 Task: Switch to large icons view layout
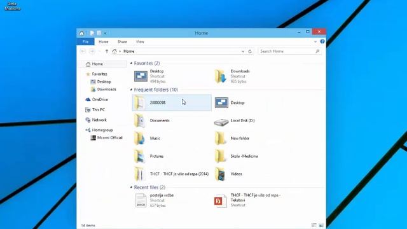coord(321,225)
